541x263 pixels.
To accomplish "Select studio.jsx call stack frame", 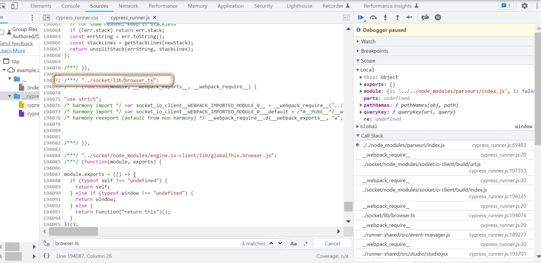I will [x=444, y=254].
